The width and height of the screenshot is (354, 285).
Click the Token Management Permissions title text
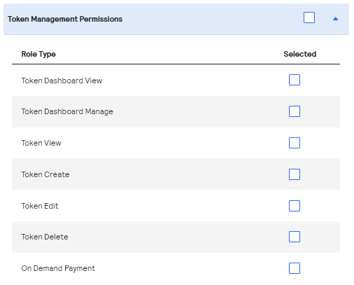tap(65, 19)
